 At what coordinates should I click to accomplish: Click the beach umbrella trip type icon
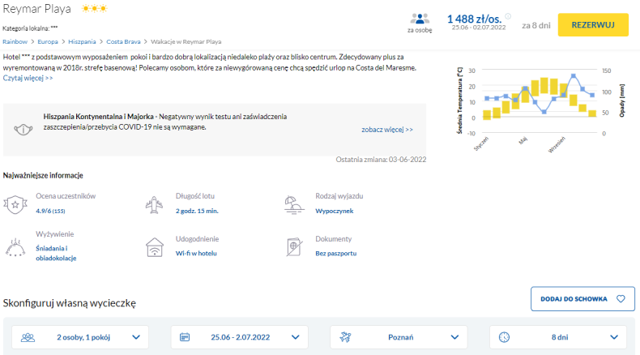tap(294, 205)
